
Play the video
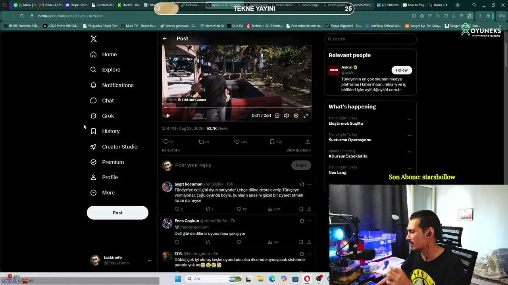click(x=168, y=116)
